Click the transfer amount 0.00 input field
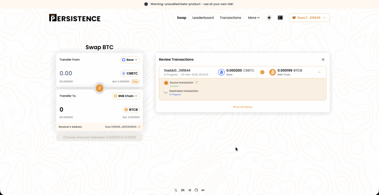The height and width of the screenshot is (195, 379). coord(85,73)
